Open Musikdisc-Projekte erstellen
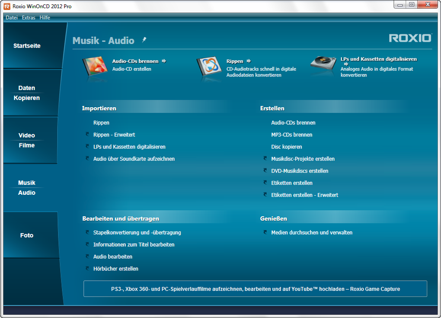 tap(303, 159)
